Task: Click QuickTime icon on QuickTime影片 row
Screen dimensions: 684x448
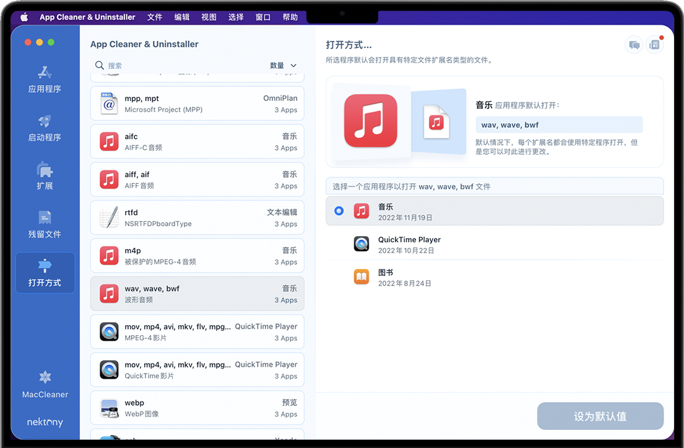Action: [109, 369]
